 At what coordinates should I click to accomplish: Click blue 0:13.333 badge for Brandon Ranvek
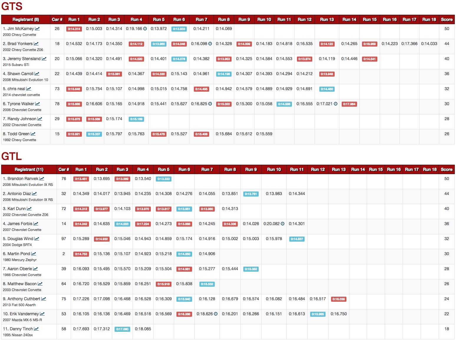tap(163, 179)
